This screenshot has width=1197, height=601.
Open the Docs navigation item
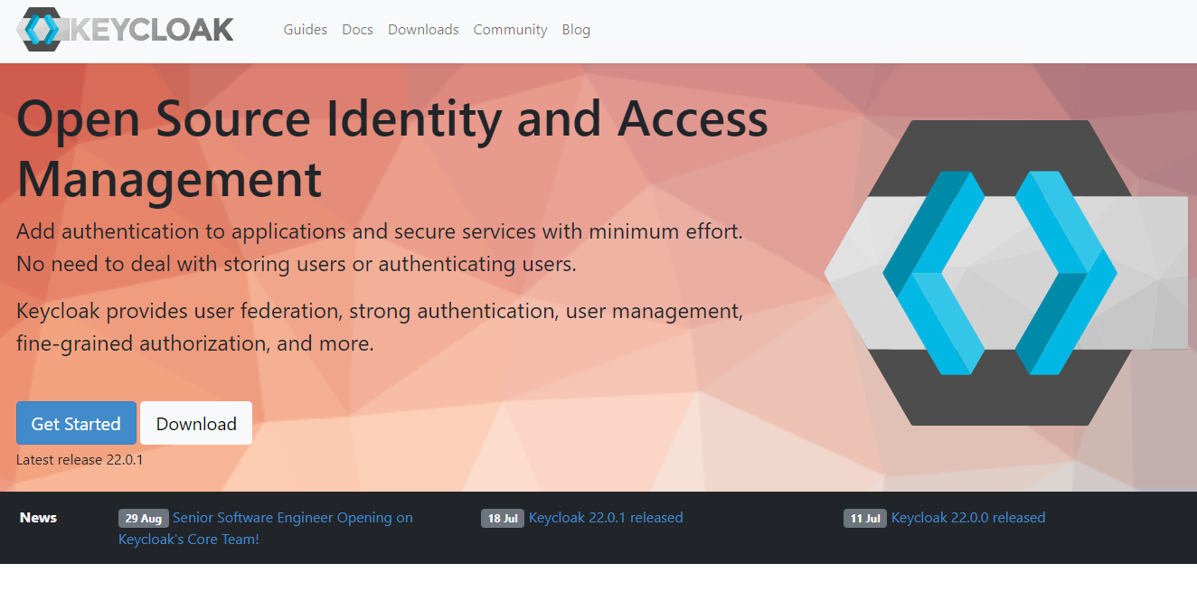pyautogui.click(x=357, y=30)
